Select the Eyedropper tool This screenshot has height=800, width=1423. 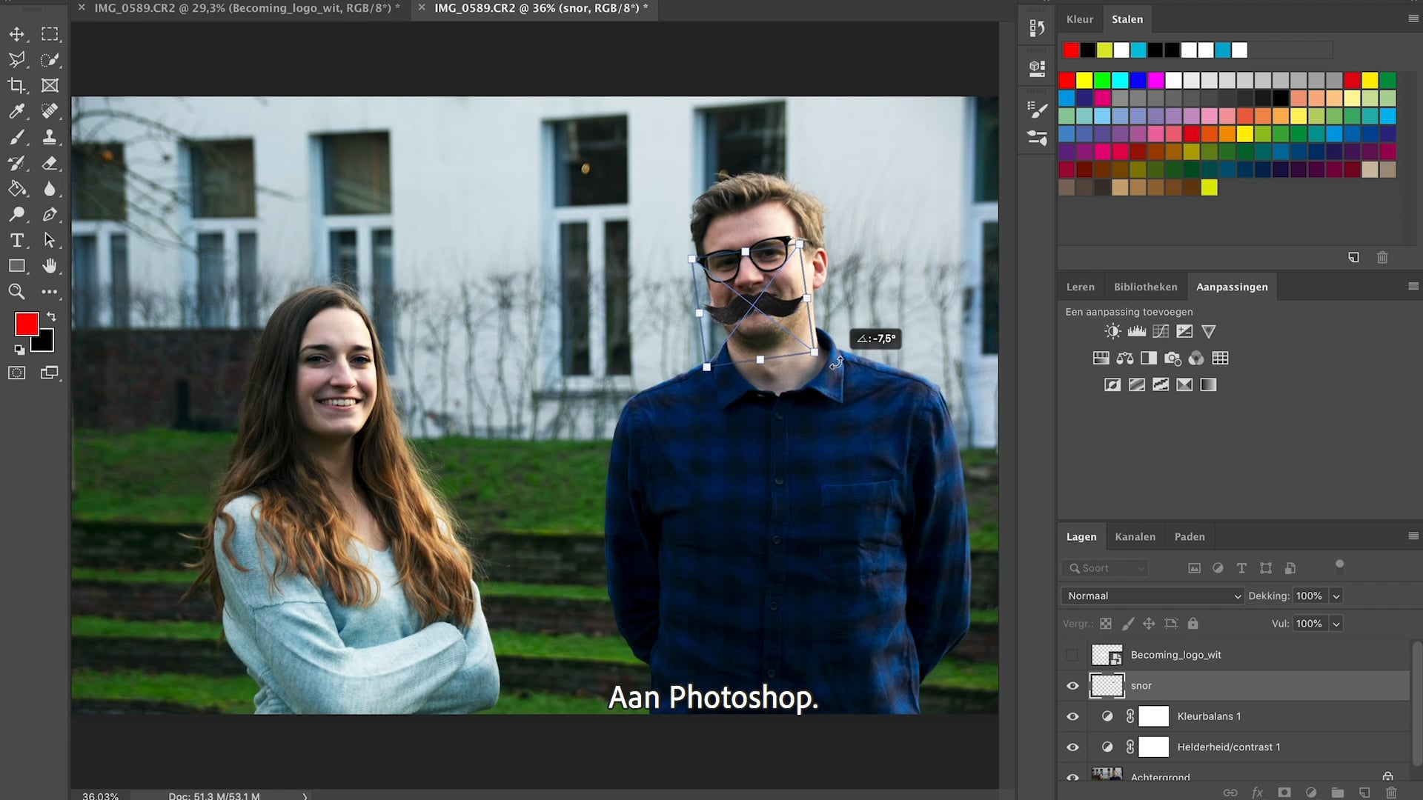point(16,111)
